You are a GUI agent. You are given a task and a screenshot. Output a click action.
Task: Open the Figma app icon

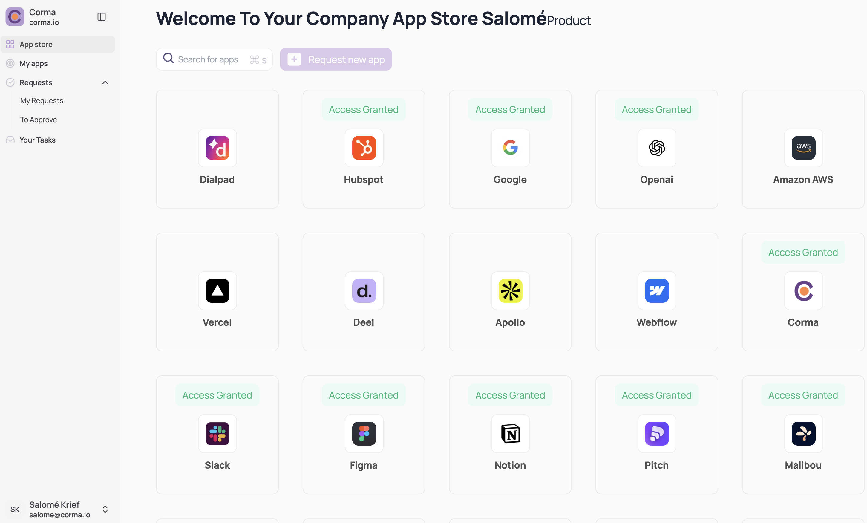point(364,434)
